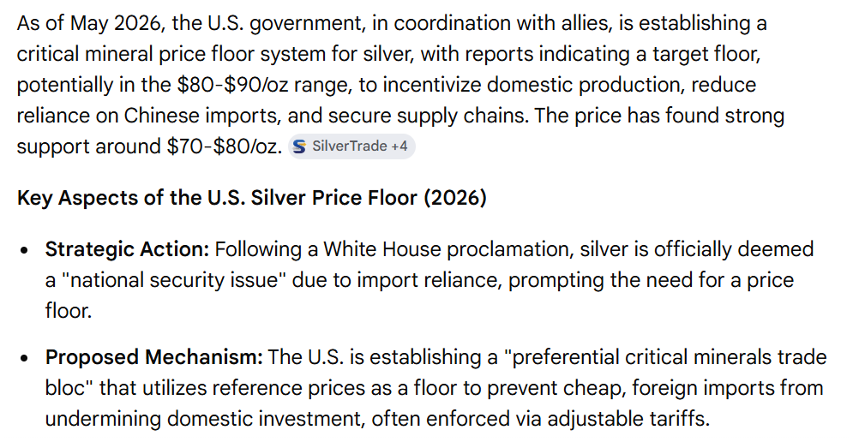Click the bold "Strategic Action:" label
859x442 pixels.
127,250
